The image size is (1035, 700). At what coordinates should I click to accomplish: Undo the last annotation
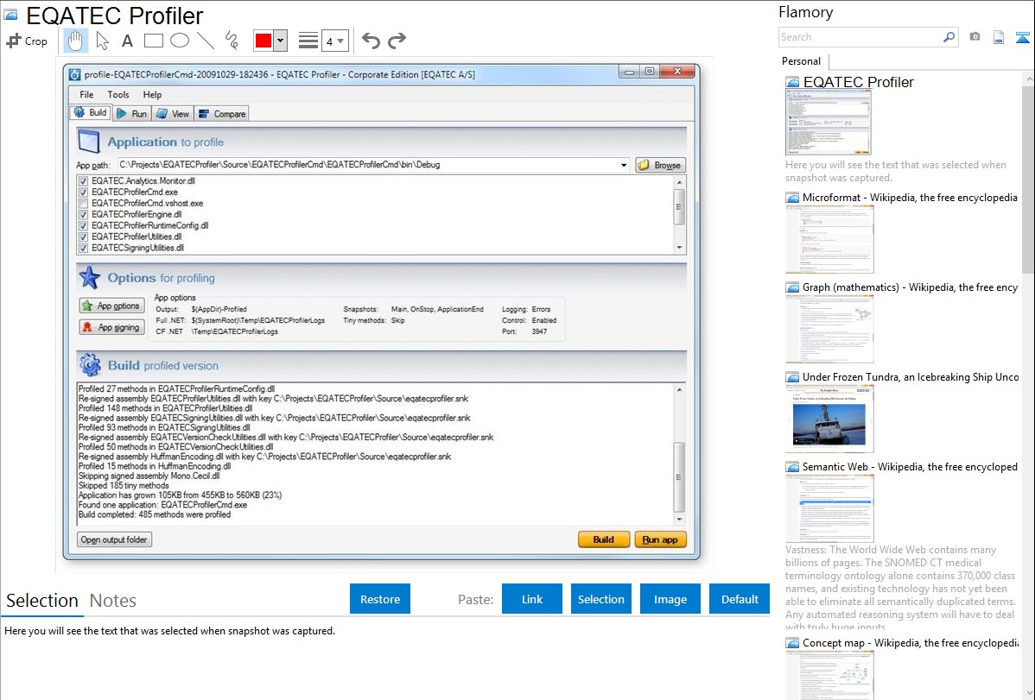point(371,41)
